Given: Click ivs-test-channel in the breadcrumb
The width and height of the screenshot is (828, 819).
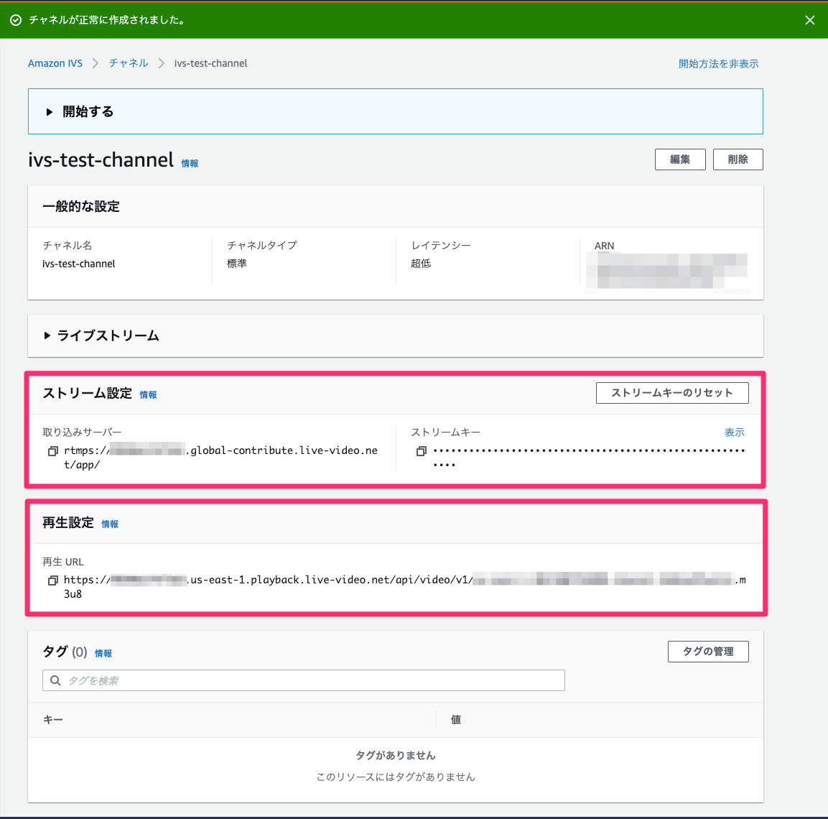Looking at the screenshot, I should (210, 63).
